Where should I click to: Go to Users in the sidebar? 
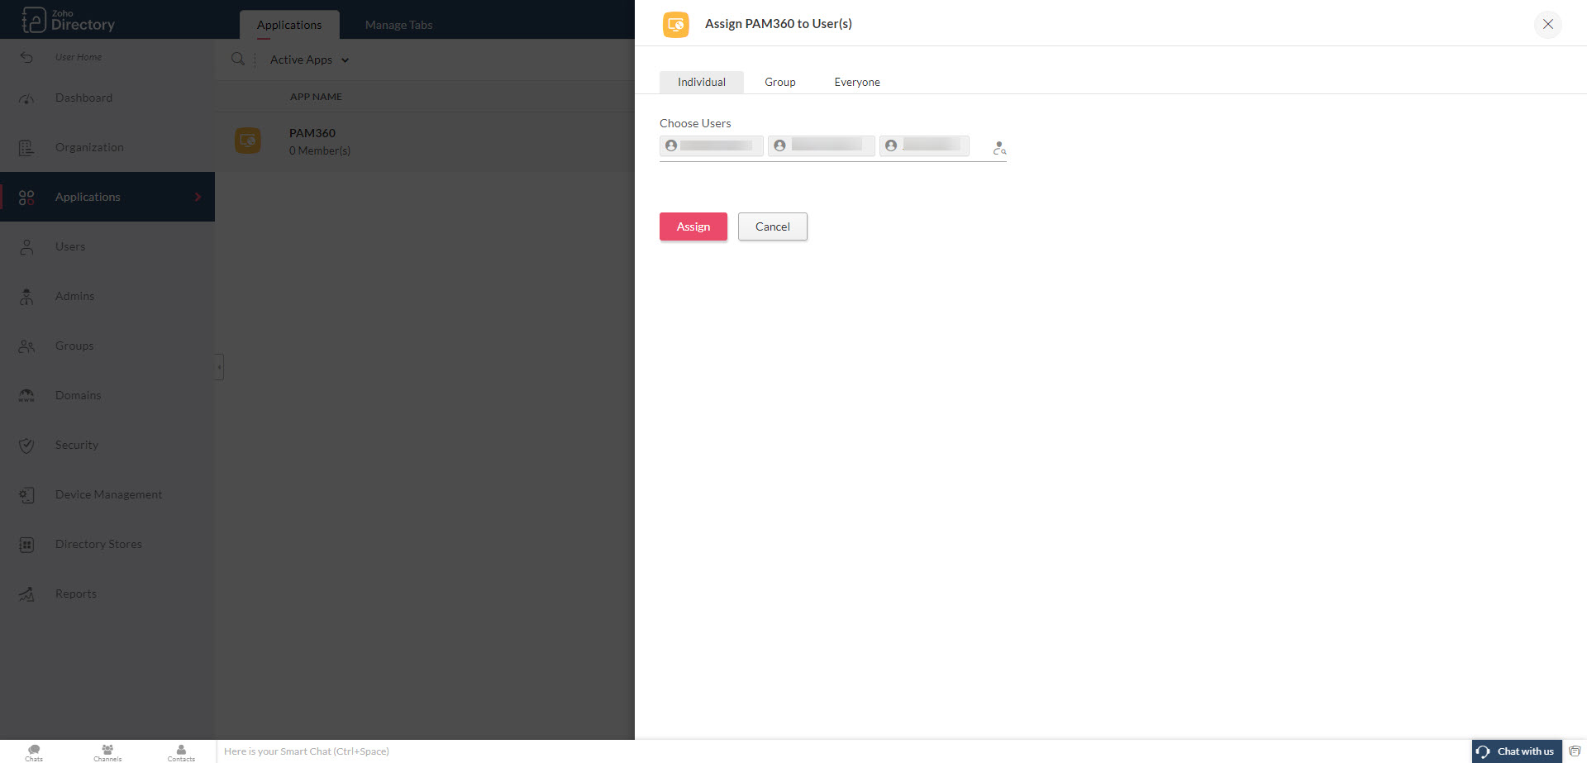pyautogui.click(x=107, y=246)
